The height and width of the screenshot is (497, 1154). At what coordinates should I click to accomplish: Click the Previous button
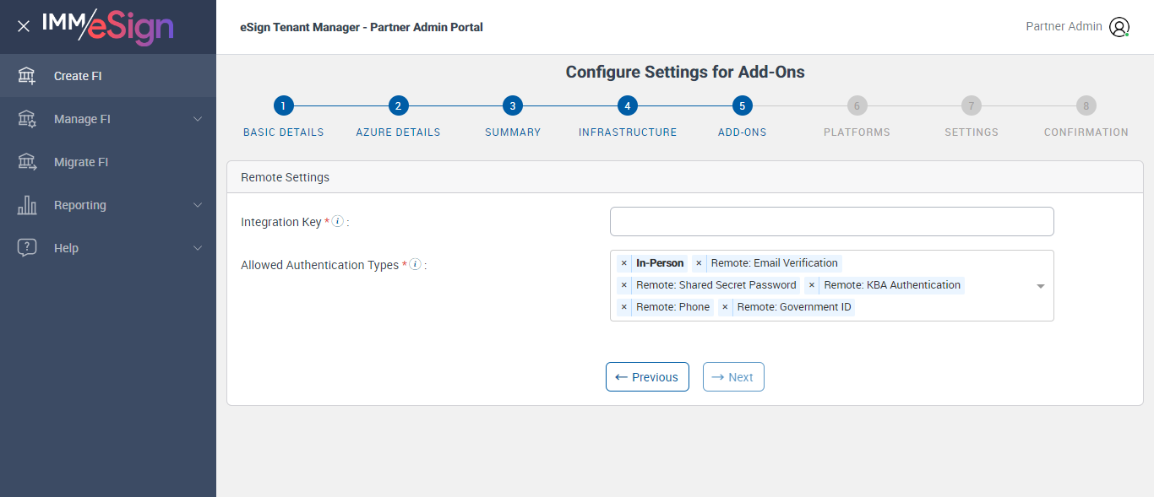pos(647,377)
